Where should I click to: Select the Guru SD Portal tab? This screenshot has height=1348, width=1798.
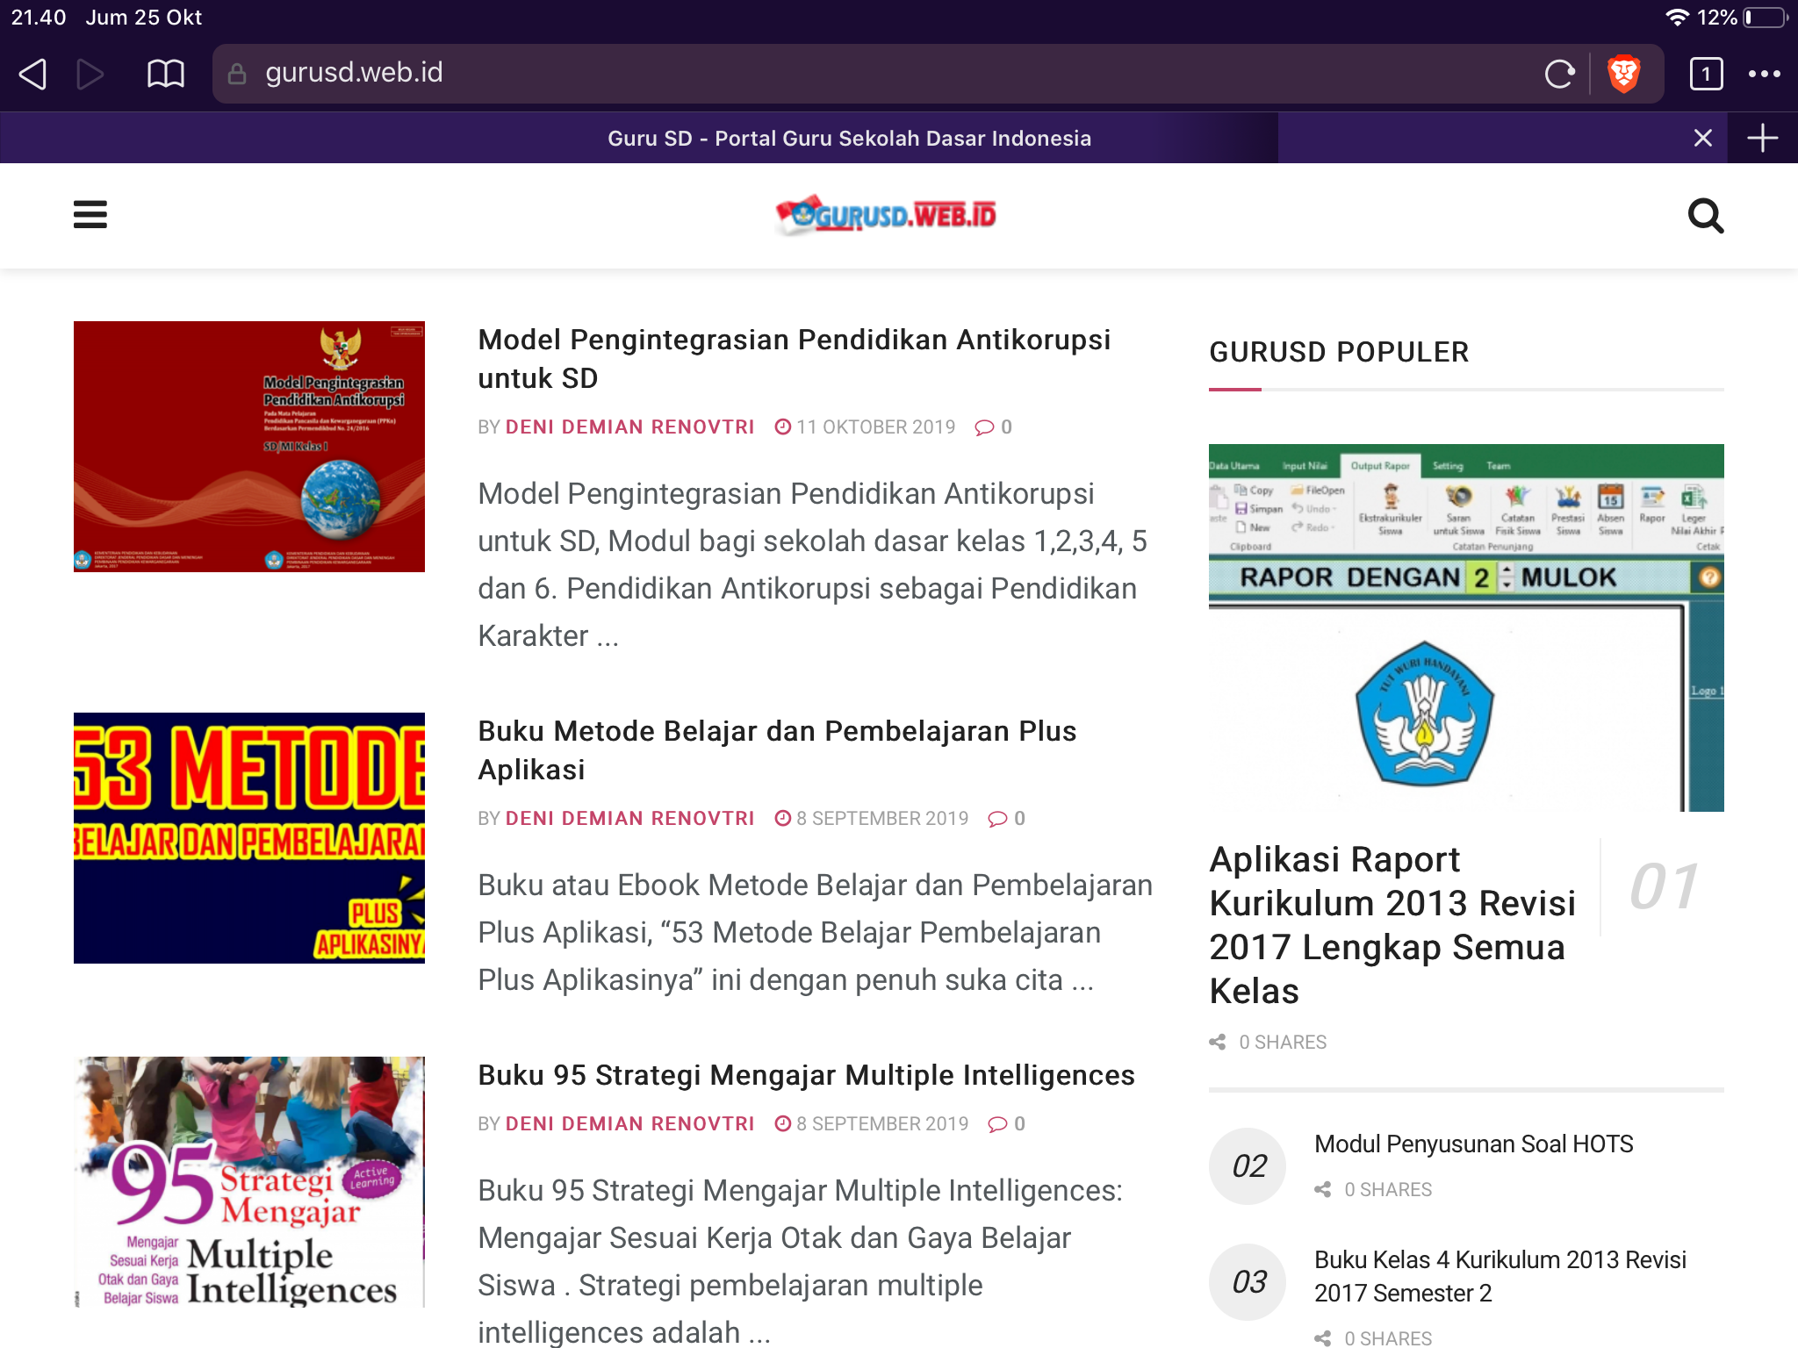pyautogui.click(x=849, y=138)
